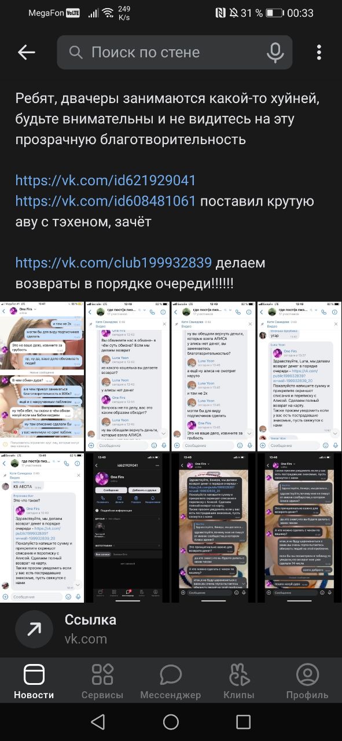Open the Клипы tab
342x741 pixels.
239,681
